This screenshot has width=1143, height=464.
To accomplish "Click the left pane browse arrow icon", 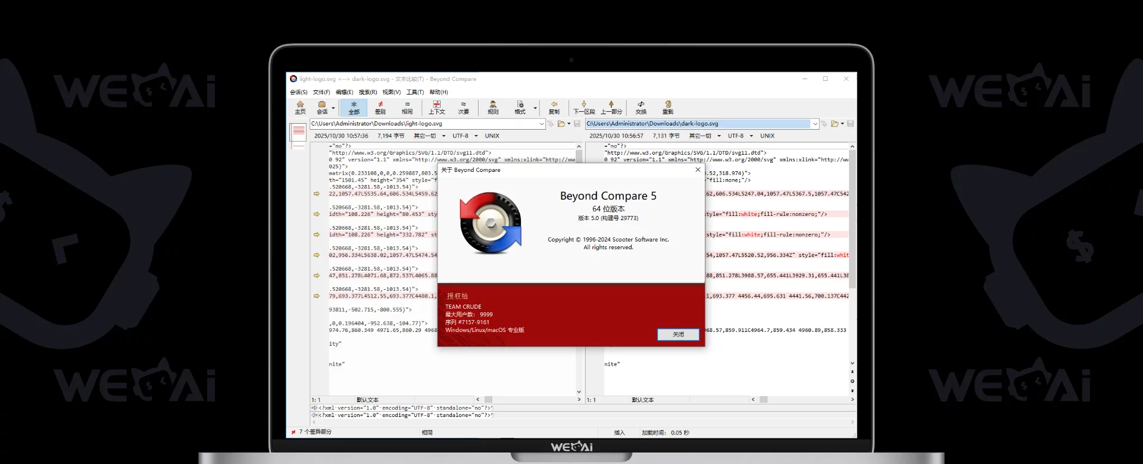I will 551,124.
